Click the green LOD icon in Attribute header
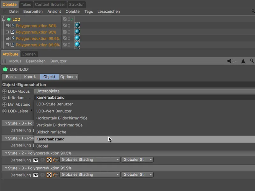The image size is (255, 191). click(5, 69)
